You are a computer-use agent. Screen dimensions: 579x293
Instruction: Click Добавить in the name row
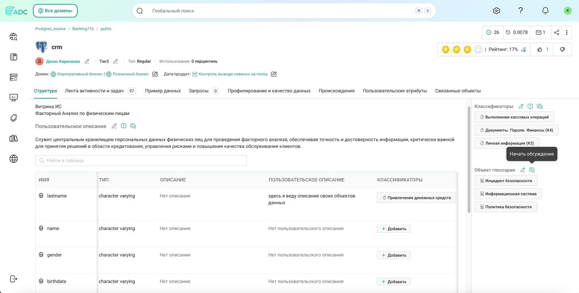pyautogui.click(x=394, y=229)
